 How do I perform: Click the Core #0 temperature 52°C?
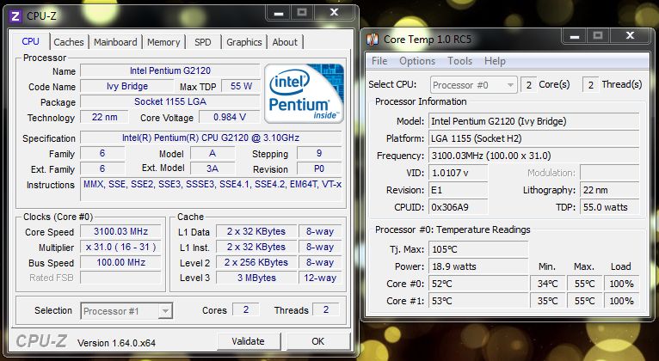pyautogui.click(x=478, y=284)
